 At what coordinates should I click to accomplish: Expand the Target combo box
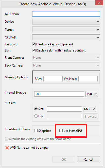click(66, 30)
